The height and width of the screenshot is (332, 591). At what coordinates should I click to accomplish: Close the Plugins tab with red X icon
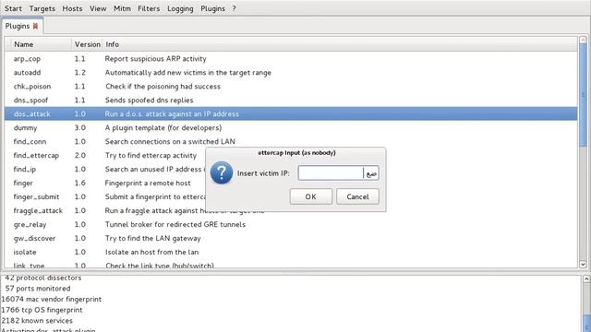[x=35, y=26]
